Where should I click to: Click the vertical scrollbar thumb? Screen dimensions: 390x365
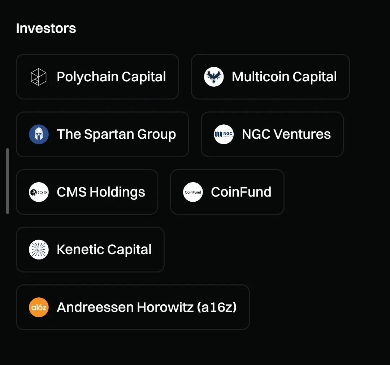point(8,181)
